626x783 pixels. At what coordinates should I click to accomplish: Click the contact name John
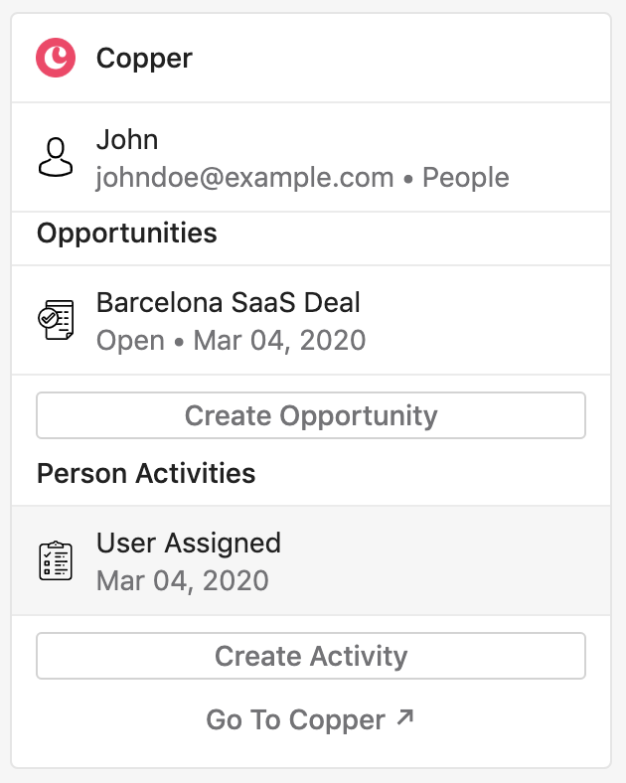(x=127, y=139)
